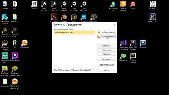
Task: Open StreamElements OBS.Live icon
Action: pos(5,45)
